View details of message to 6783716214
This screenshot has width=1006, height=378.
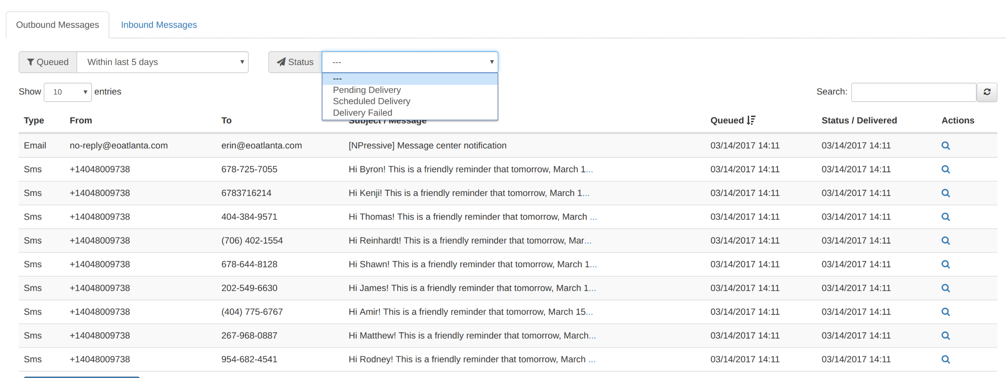pyautogui.click(x=945, y=193)
